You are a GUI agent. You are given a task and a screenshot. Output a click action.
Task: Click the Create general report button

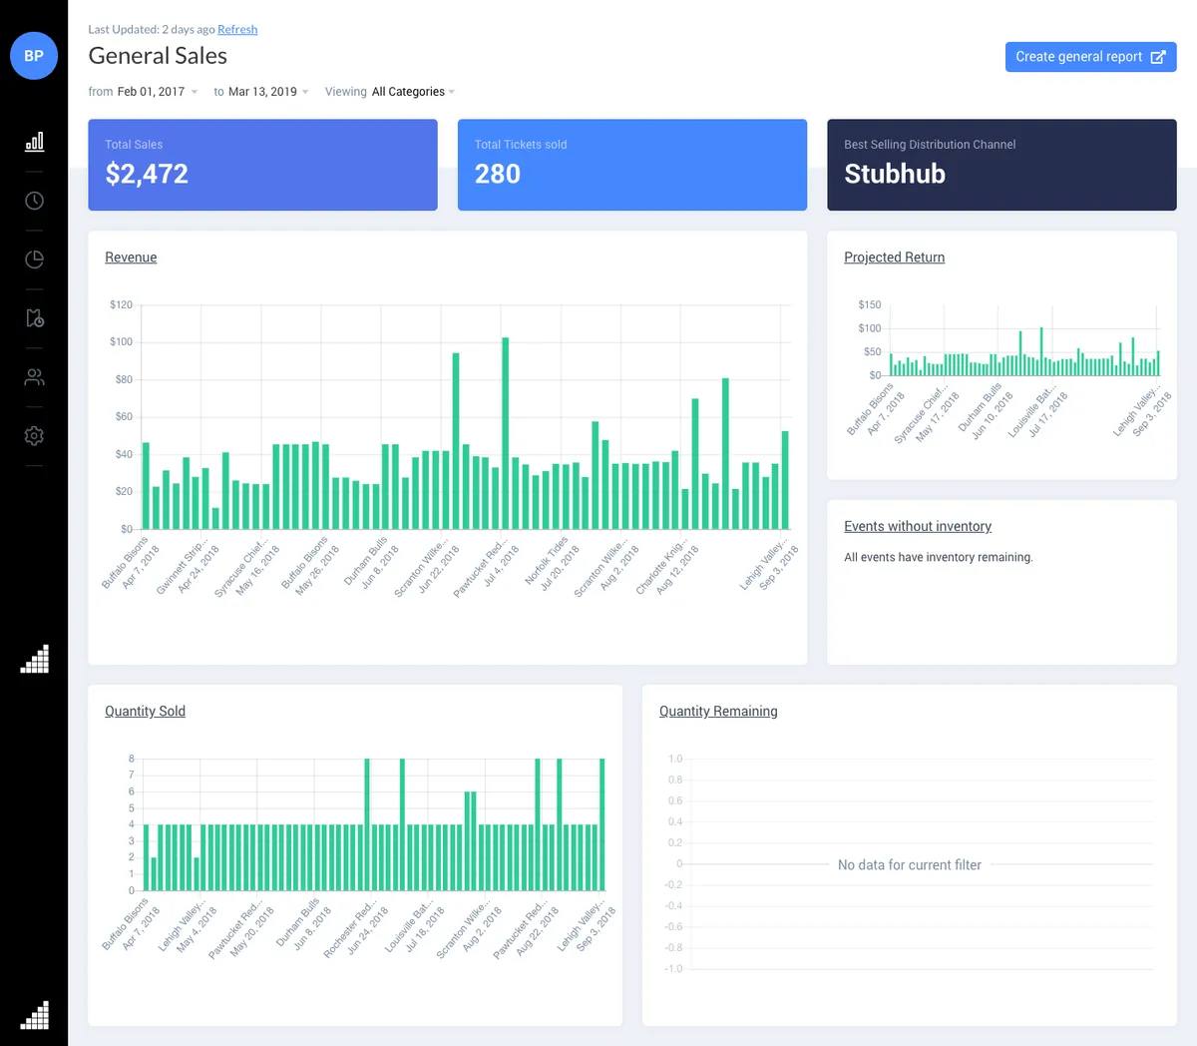point(1090,57)
